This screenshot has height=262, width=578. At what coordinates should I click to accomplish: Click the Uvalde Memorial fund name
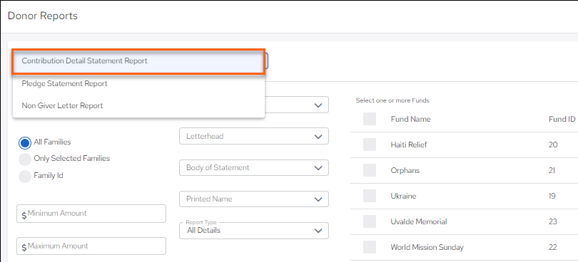tap(419, 221)
